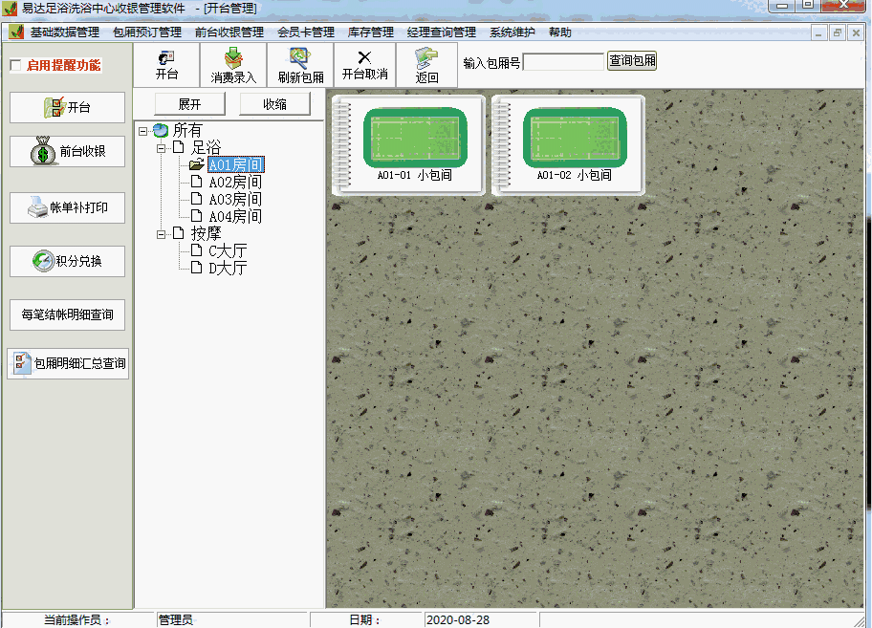Collapse the 足浴 tree branch
This screenshot has width=872, height=628.
[161, 148]
